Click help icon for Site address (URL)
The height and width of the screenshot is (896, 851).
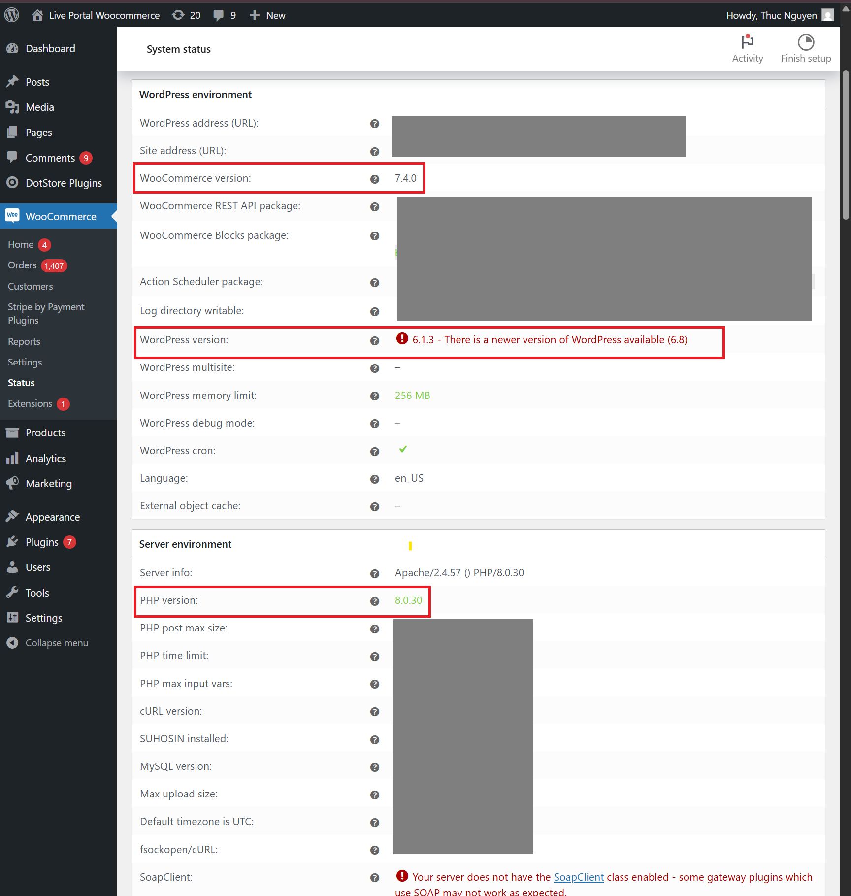click(x=375, y=151)
